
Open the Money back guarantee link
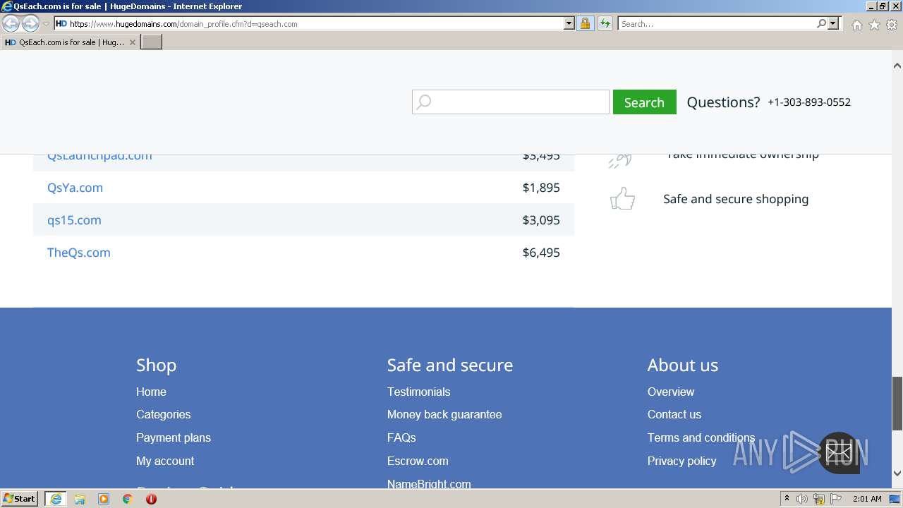[x=444, y=414]
